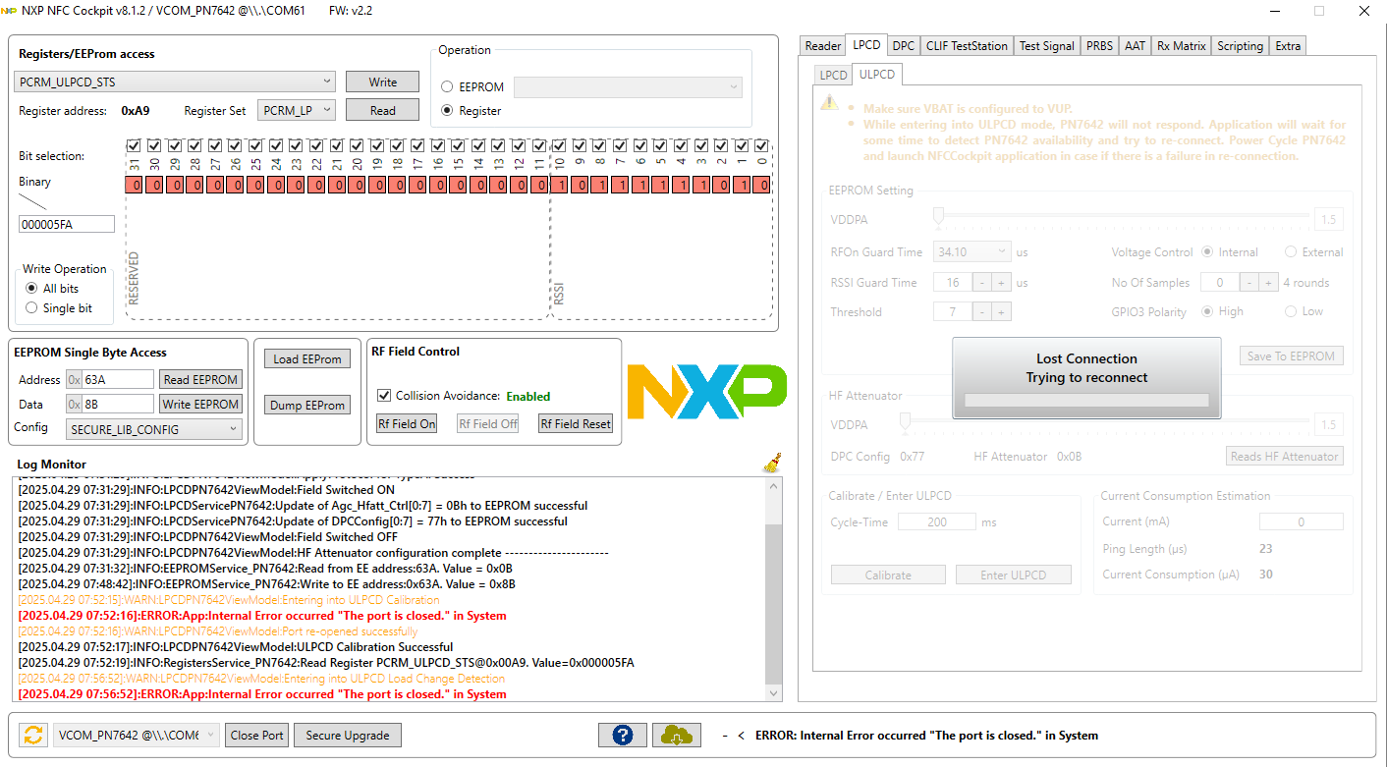Click the binary bit value input field
This screenshot has height=767, width=1387.
(x=66, y=224)
